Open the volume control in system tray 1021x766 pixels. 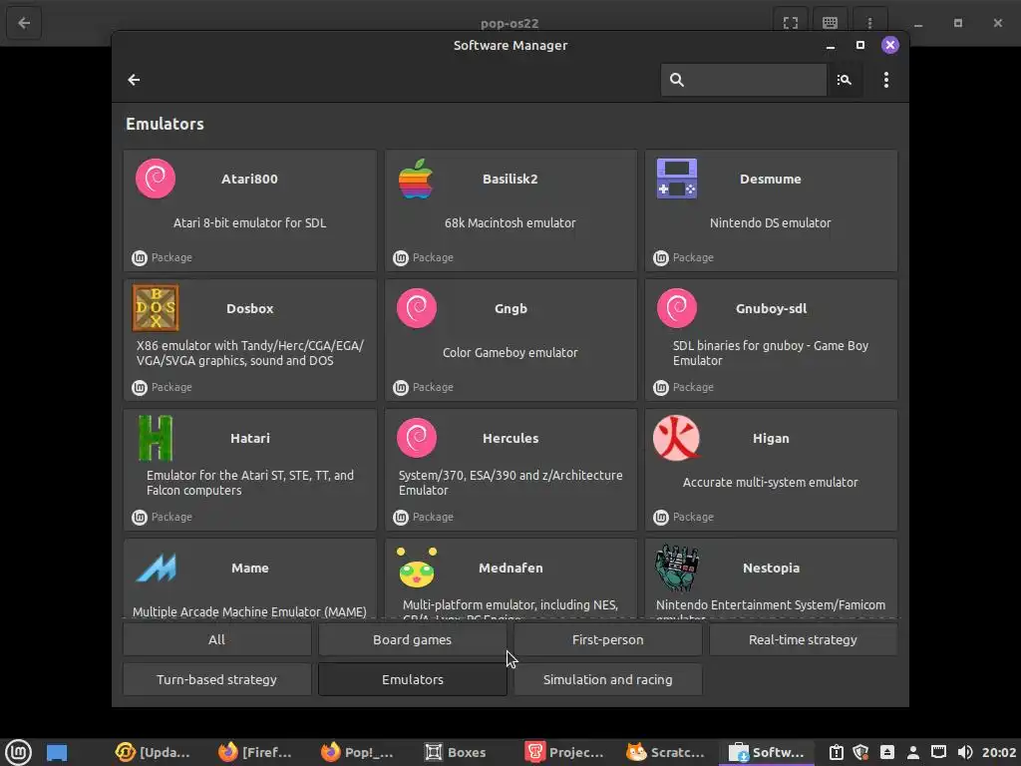[x=965, y=752]
